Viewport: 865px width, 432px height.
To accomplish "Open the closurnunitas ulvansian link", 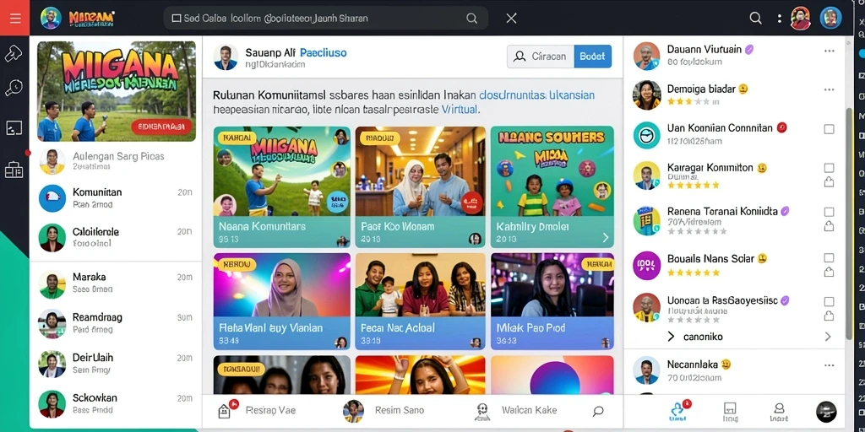I will pos(536,95).
